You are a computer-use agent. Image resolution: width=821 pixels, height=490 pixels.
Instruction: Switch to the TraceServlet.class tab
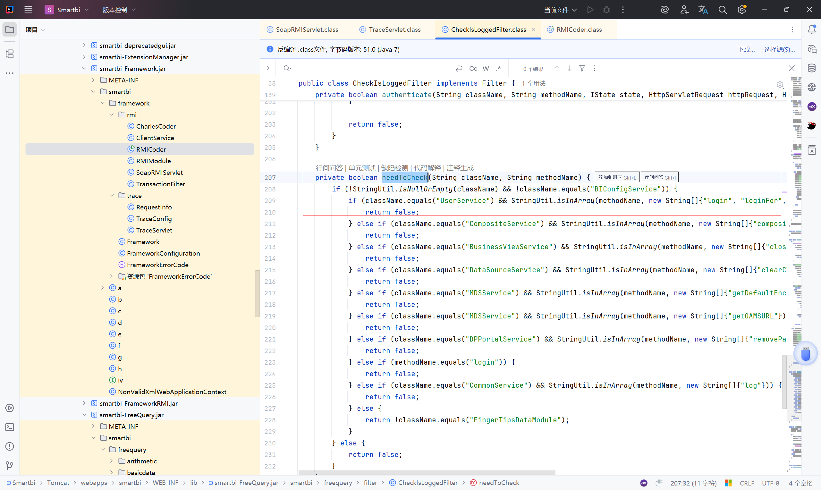394,30
